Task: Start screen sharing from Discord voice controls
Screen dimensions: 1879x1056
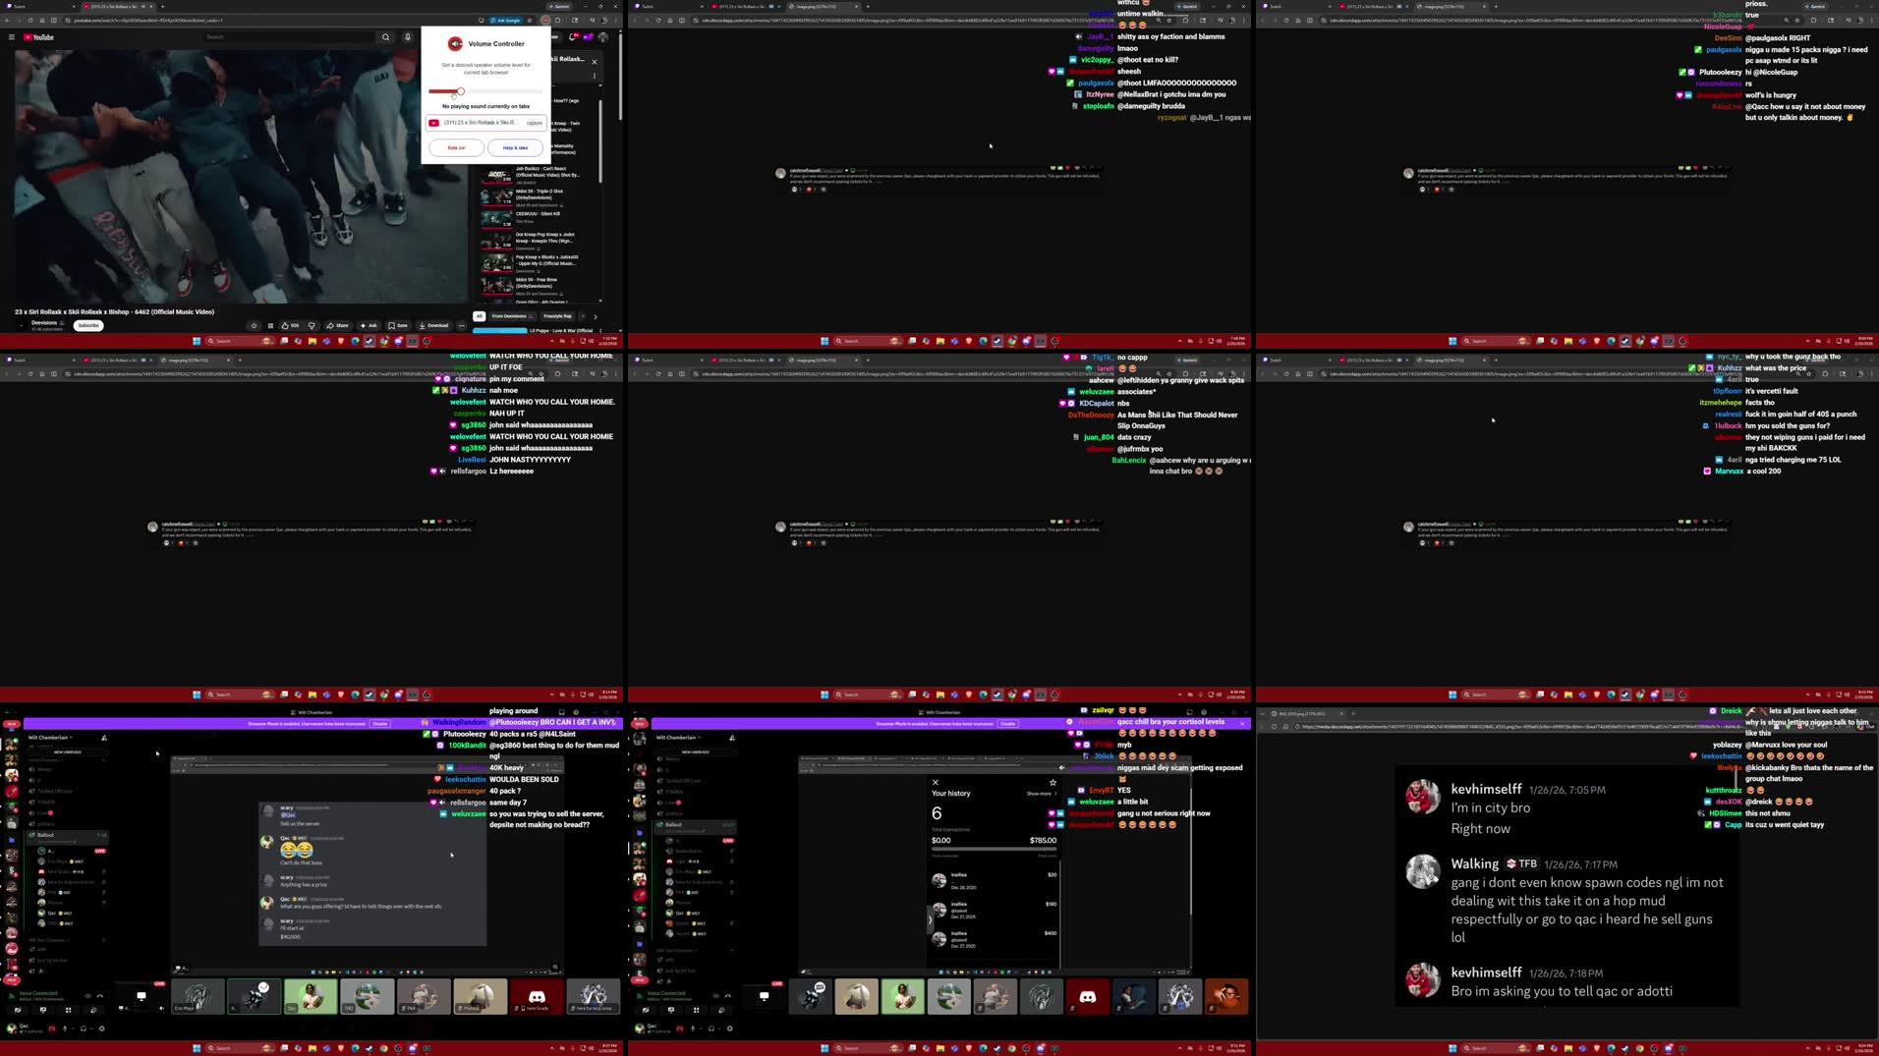Action: (43, 1010)
